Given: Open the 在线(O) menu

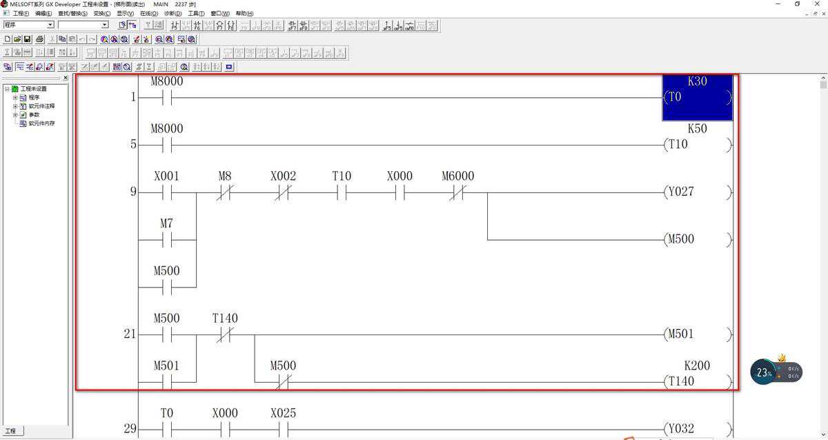Looking at the screenshot, I should pos(148,13).
